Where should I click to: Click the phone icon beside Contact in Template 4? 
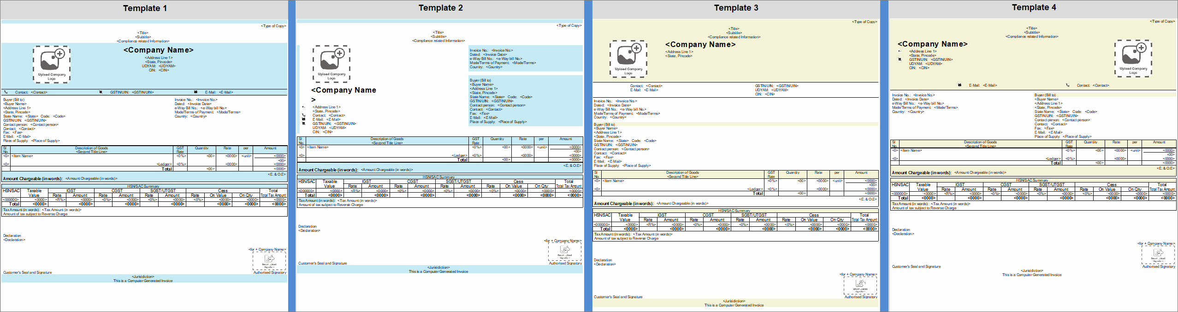pyautogui.click(x=1067, y=85)
